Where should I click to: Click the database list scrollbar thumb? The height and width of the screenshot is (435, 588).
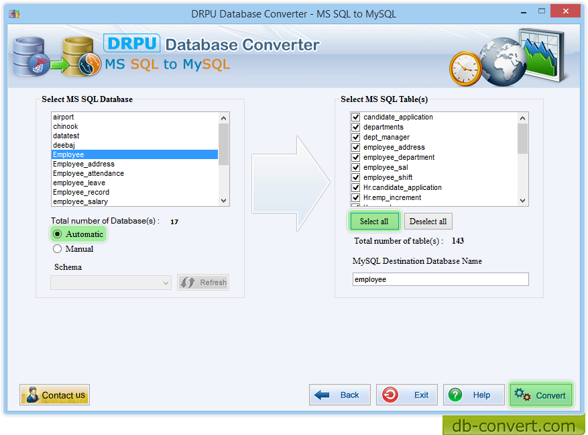click(x=223, y=144)
